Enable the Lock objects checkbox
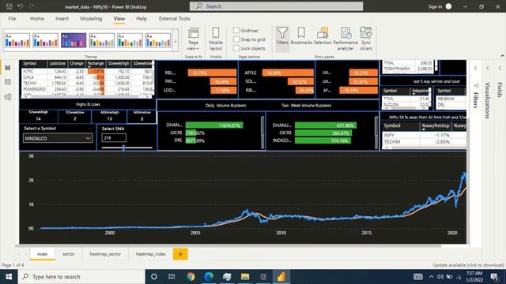The image size is (506, 284). coord(236,48)
